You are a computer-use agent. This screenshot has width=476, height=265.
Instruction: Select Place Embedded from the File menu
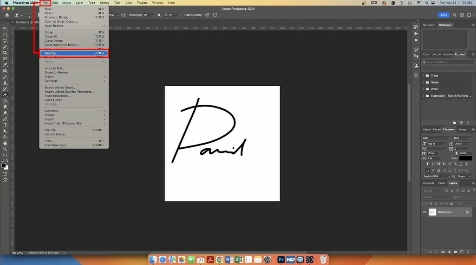58,96
